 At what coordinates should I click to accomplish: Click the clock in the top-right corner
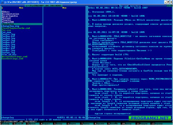pyautogui.click(x=170, y=6)
